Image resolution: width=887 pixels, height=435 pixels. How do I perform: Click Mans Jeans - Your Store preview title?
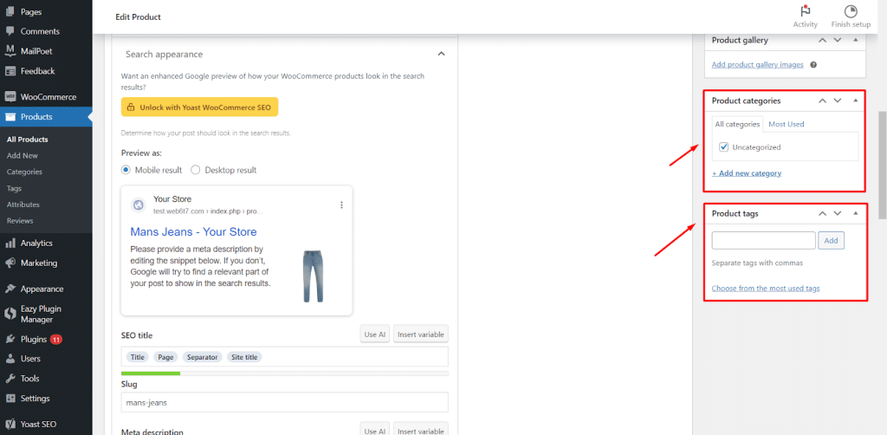click(193, 232)
